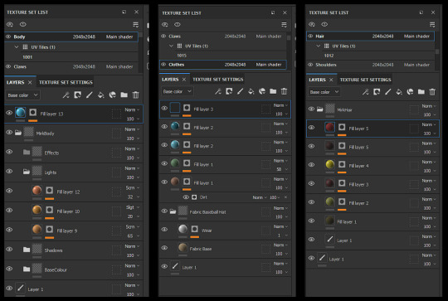The height and width of the screenshot is (301, 448).
Task: Click the green material thumbnail of Fill layer 1
Action: [x=175, y=163]
